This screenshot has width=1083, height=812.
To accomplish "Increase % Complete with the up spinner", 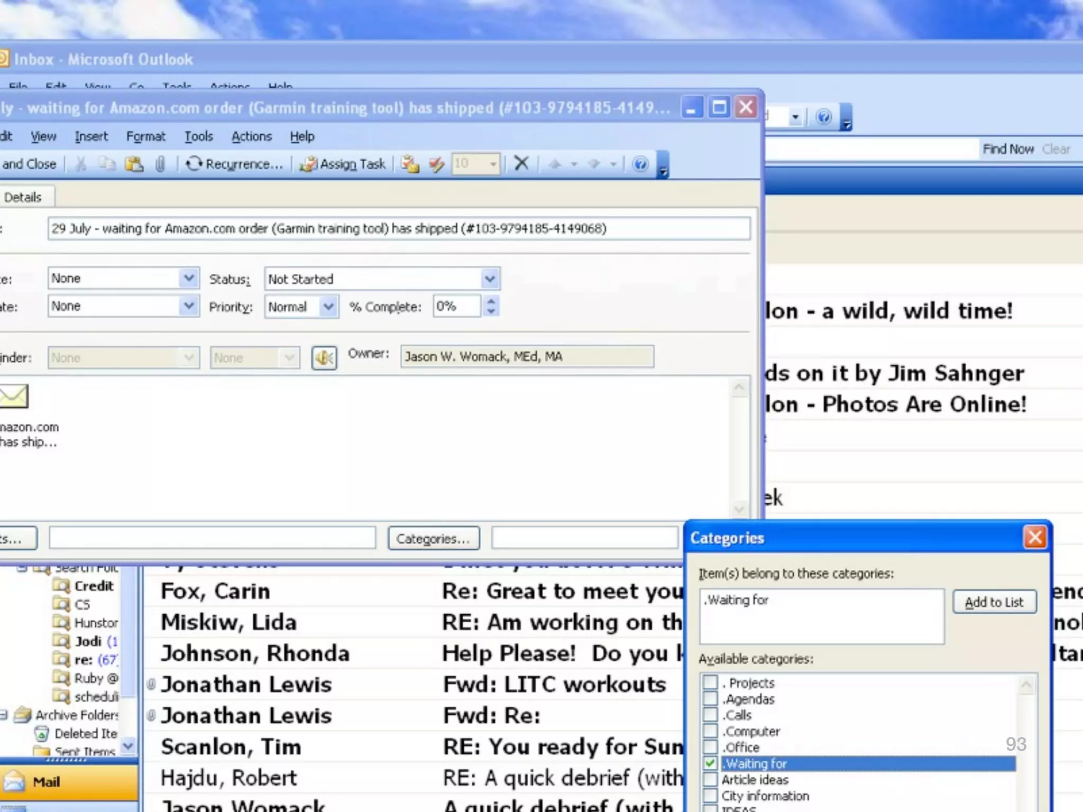I will pos(491,301).
